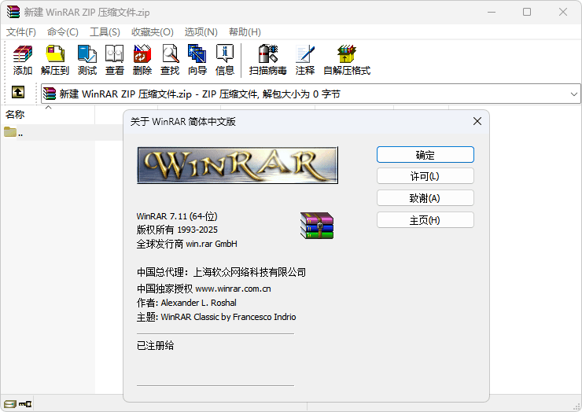Click the 删除 (Delete) toolbar icon
The width and height of the screenshot is (582, 412).
[x=142, y=60]
